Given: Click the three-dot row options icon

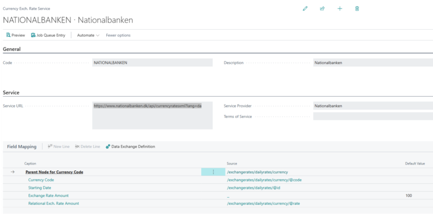Looking at the screenshot, I should (213, 172).
